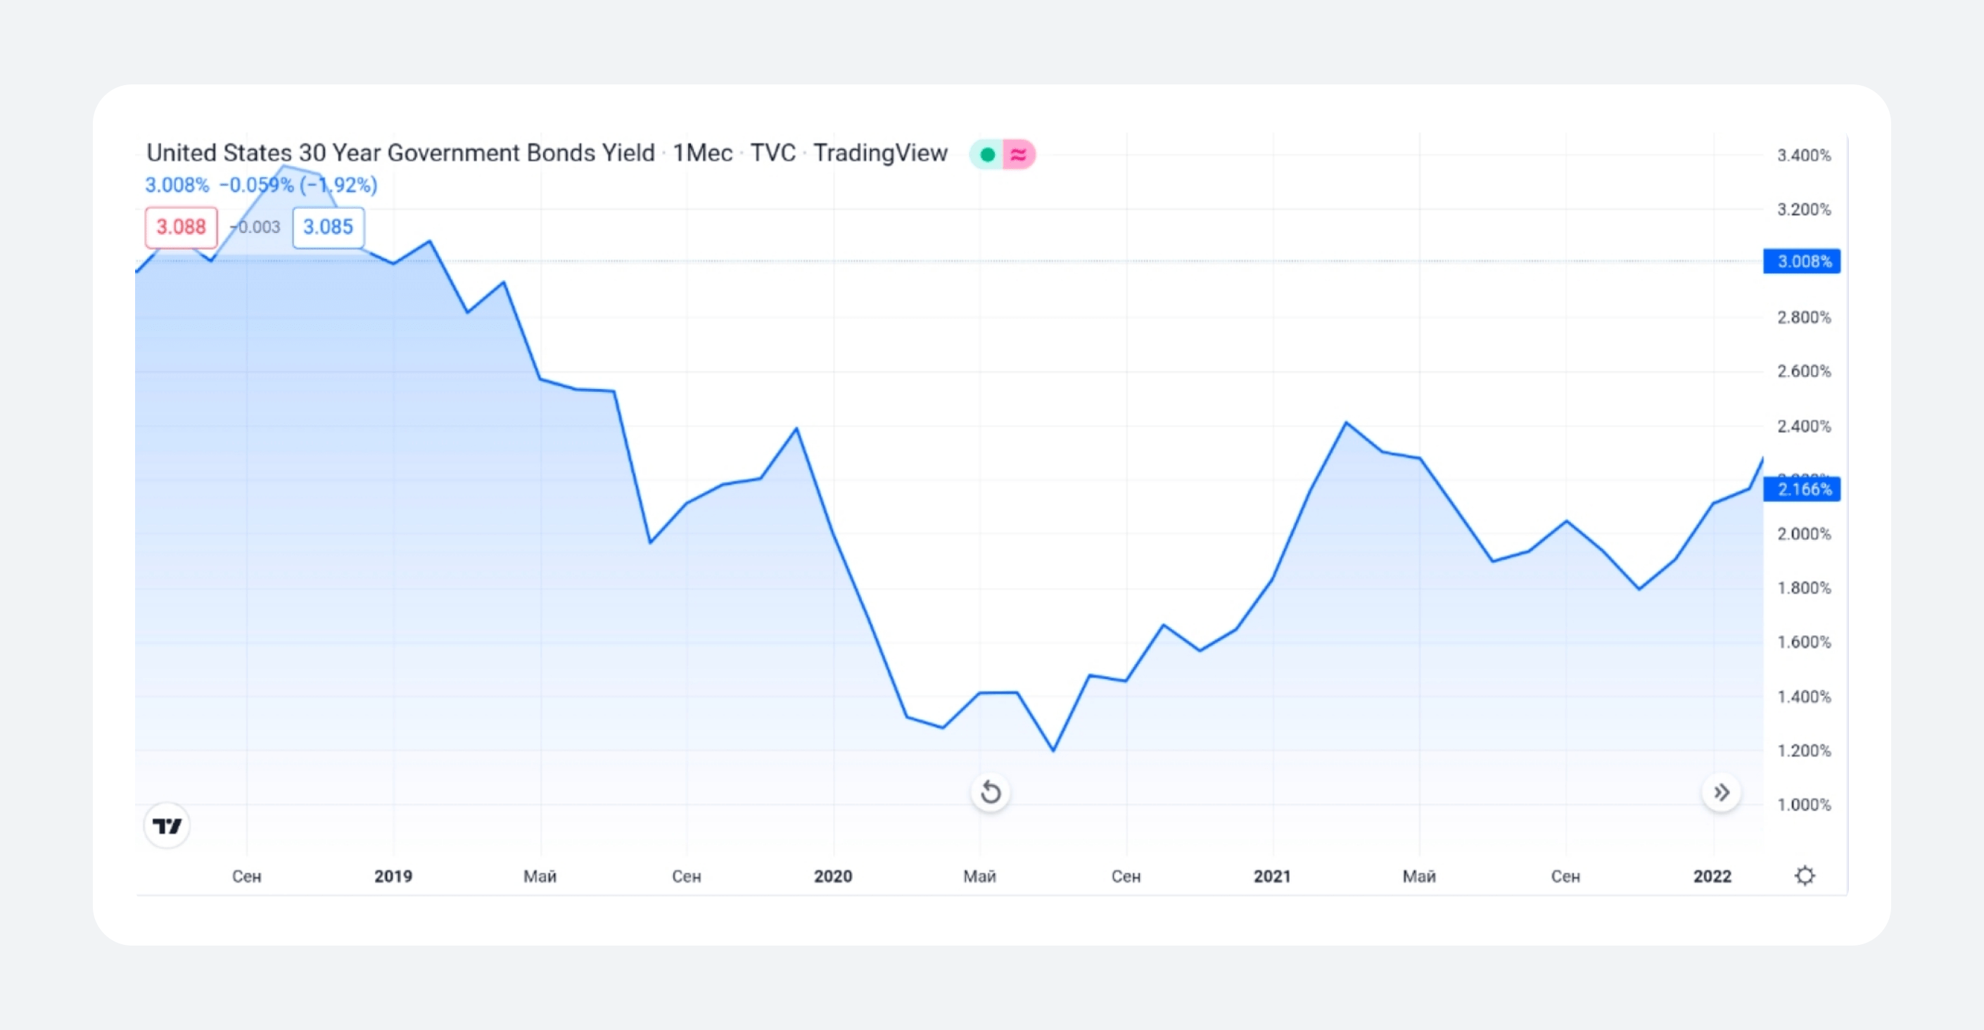Click the −0.003 spread value label
Viewport: 1984px width, 1030px height.
[255, 227]
